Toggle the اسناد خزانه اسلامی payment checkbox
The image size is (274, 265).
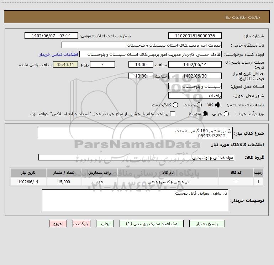click(173, 114)
